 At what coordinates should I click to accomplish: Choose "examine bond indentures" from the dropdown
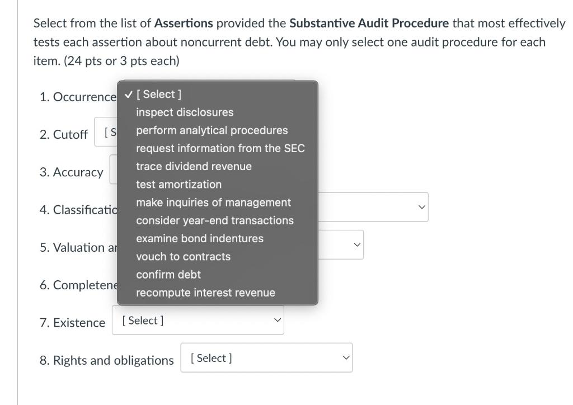tap(199, 238)
